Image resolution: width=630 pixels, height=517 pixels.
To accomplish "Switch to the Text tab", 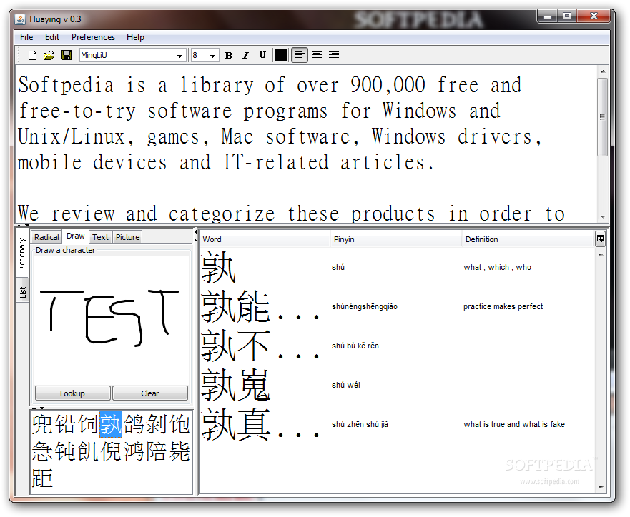I will (100, 237).
